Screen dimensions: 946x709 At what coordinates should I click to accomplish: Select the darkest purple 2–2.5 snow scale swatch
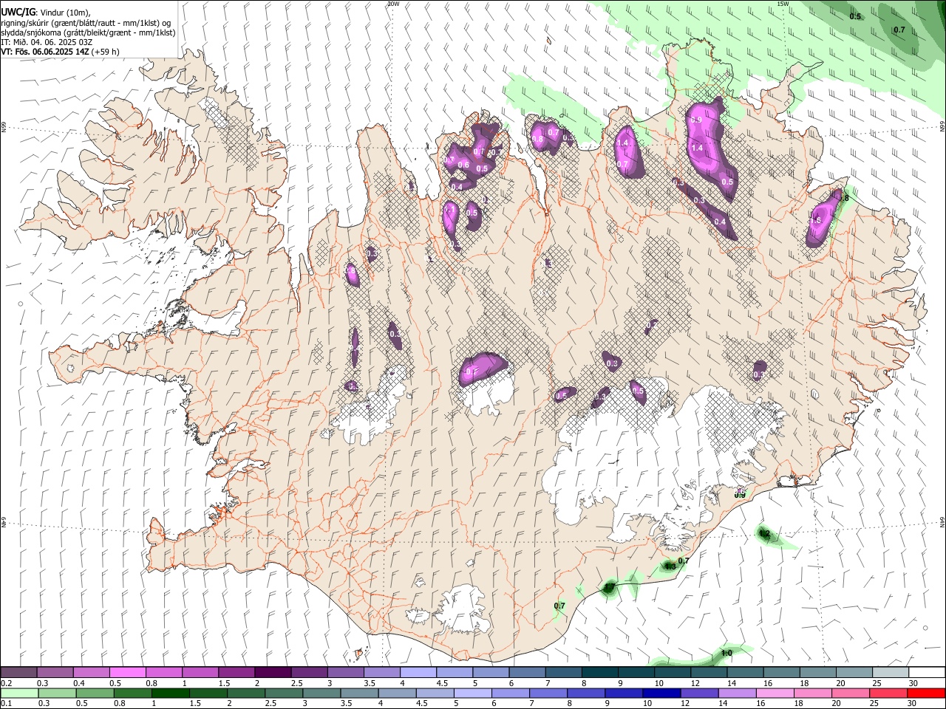click(273, 673)
